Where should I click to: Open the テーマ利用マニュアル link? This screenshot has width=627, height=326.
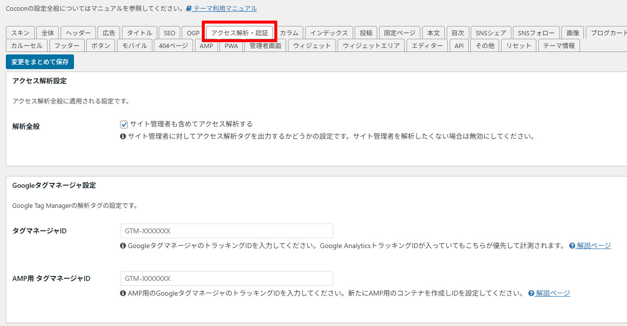pyautogui.click(x=222, y=8)
